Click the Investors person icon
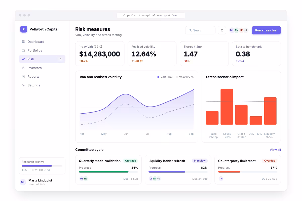The height and width of the screenshot is (201, 302). tap(23, 68)
